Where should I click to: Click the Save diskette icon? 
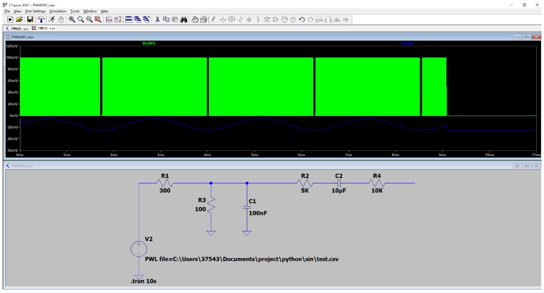pyautogui.click(x=30, y=19)
